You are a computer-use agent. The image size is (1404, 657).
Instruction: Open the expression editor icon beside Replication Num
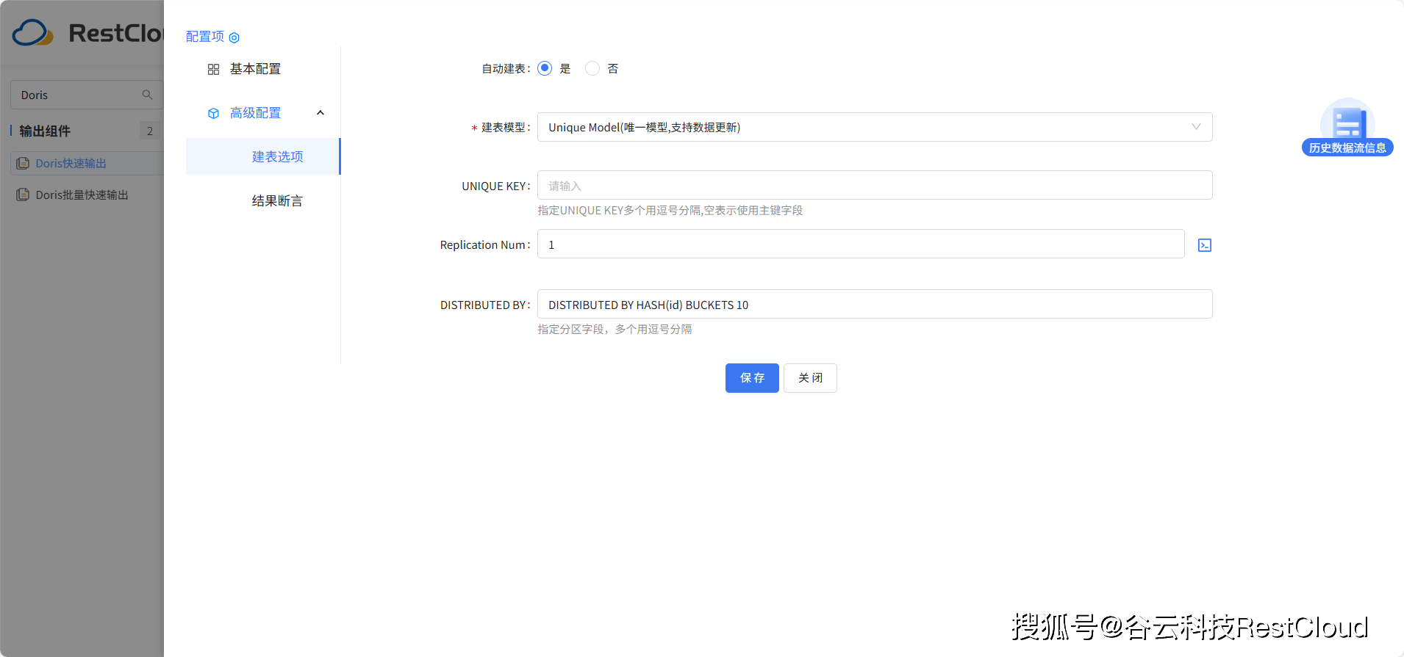click(1204, 245)
